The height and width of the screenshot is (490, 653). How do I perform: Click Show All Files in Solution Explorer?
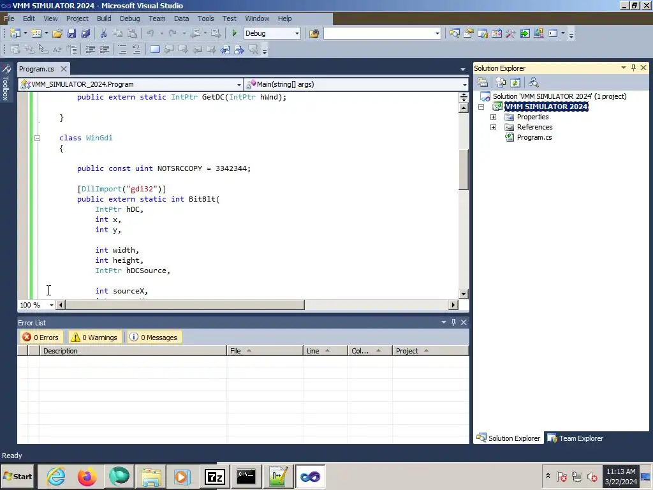[501, 82]
